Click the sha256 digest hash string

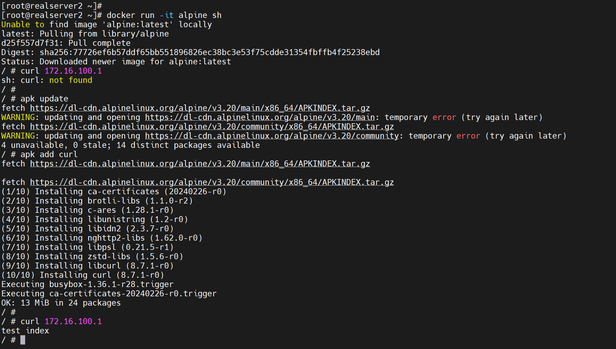point(210,52)
